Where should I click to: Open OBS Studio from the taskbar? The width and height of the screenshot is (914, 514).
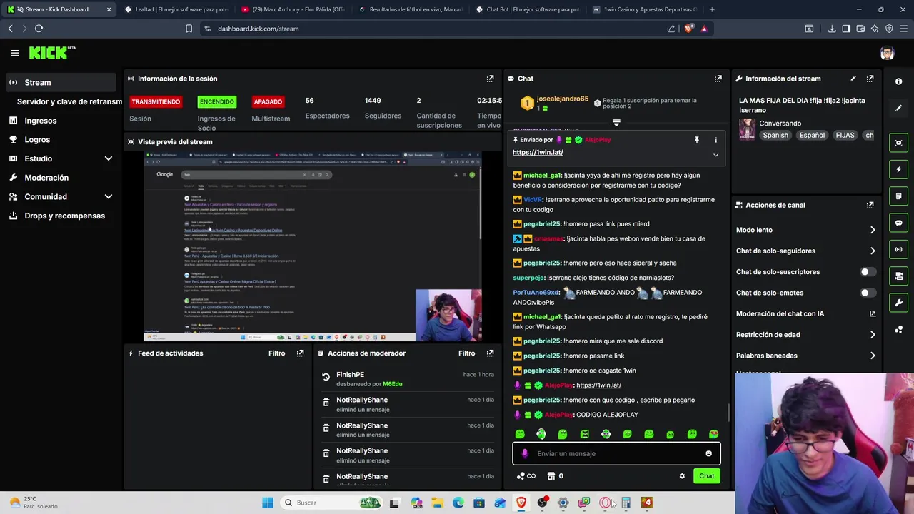542,503
